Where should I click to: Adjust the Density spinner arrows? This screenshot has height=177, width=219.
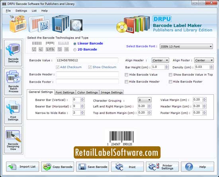pos(211,67)
